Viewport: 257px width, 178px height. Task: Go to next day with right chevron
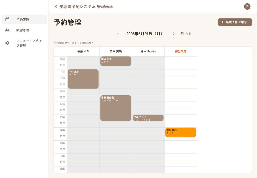click(173, 34)
